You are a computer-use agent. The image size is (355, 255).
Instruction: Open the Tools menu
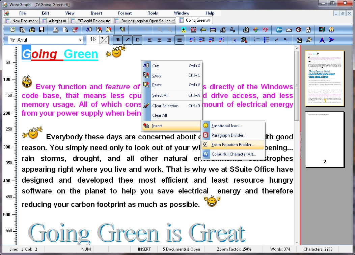[153, 13]
